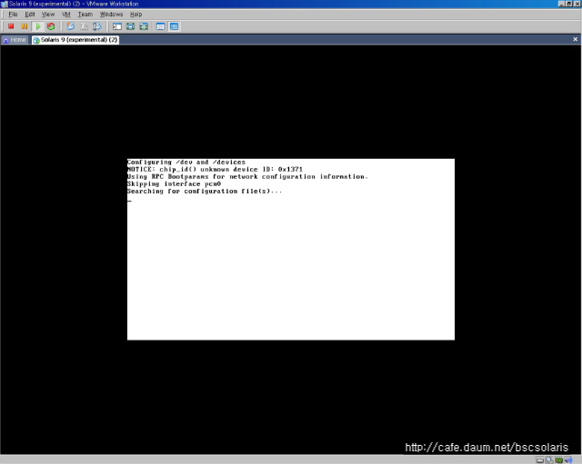Select the Solaris 9 (experimental) (2) tab
The width and height of the screenshot is (582, 464).
click(75, 40)
